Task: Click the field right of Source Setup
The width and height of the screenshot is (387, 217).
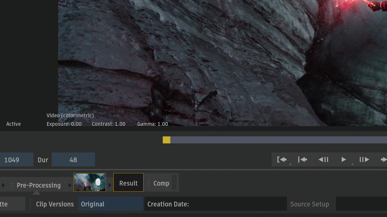Action: pyautogui.click(x=361, y=204)
